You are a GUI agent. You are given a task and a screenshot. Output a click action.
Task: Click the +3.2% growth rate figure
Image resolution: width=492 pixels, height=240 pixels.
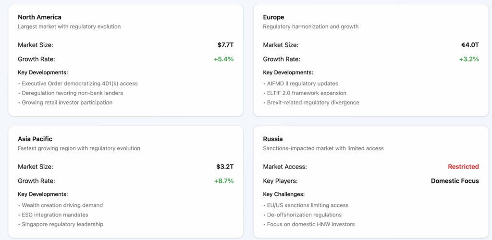tap(469, 59)
